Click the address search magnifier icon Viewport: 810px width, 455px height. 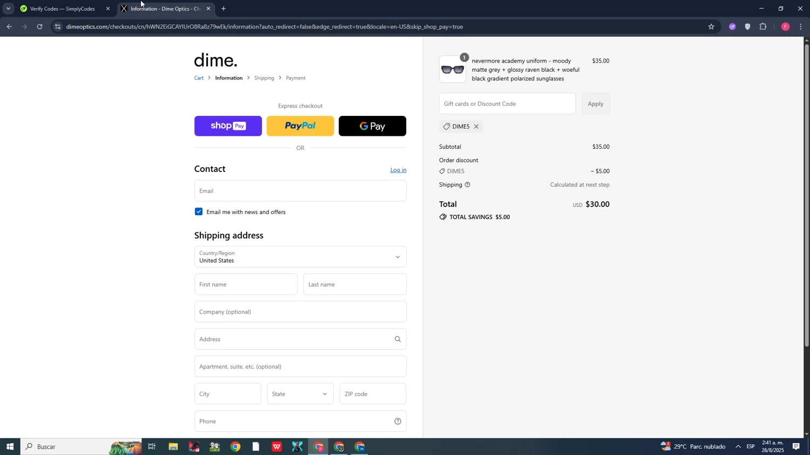pyautogui.click(x=398, y=340)
